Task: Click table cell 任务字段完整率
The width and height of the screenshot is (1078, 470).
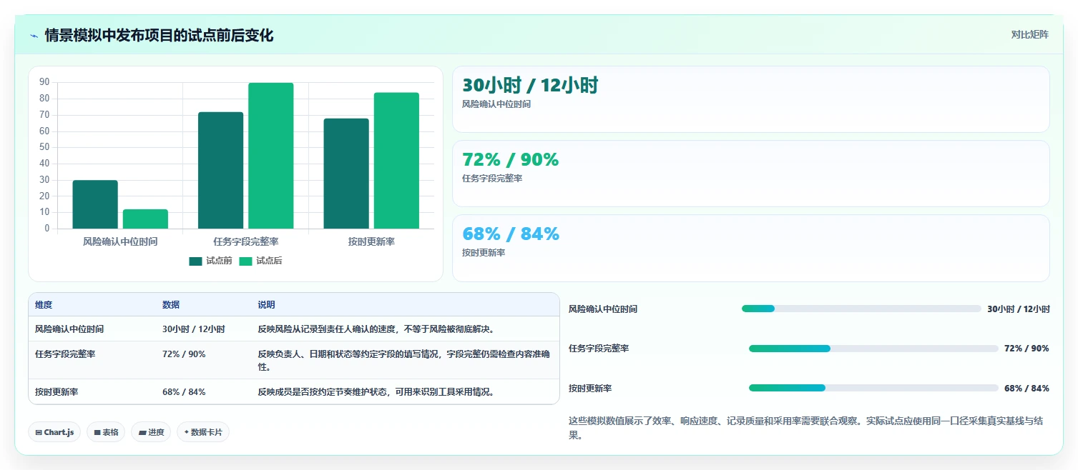Action: tap(65, 354)
